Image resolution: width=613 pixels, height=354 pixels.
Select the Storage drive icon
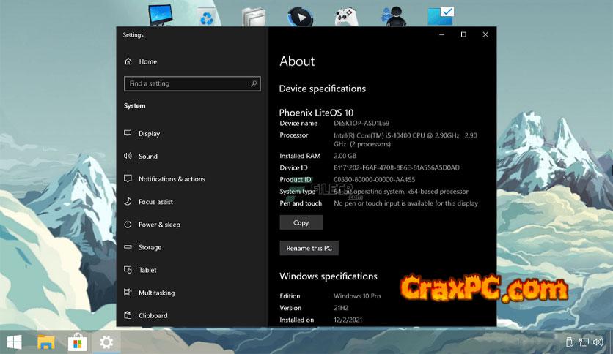(x=128, y=247)
